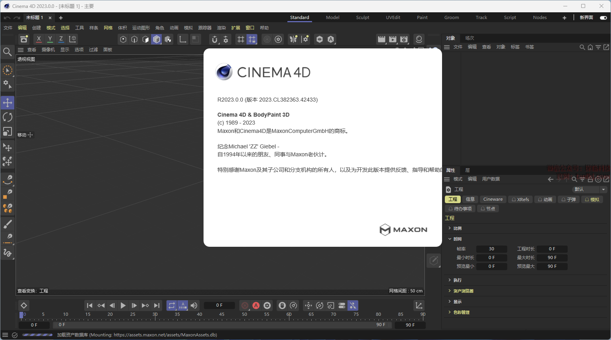Image resolution: width=611 pixels, height=340 pixels.
Task: Collapse the 时间 section
Action: click(x=457, y=239)
